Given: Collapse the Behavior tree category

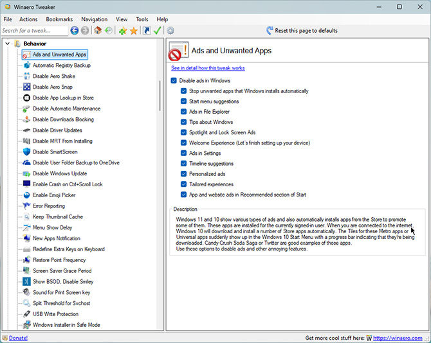Looking at the screenshot, I should tap(8, 44).
